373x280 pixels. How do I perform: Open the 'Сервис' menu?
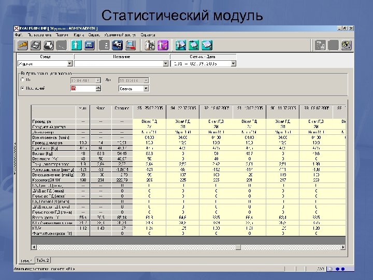(94, 35)
